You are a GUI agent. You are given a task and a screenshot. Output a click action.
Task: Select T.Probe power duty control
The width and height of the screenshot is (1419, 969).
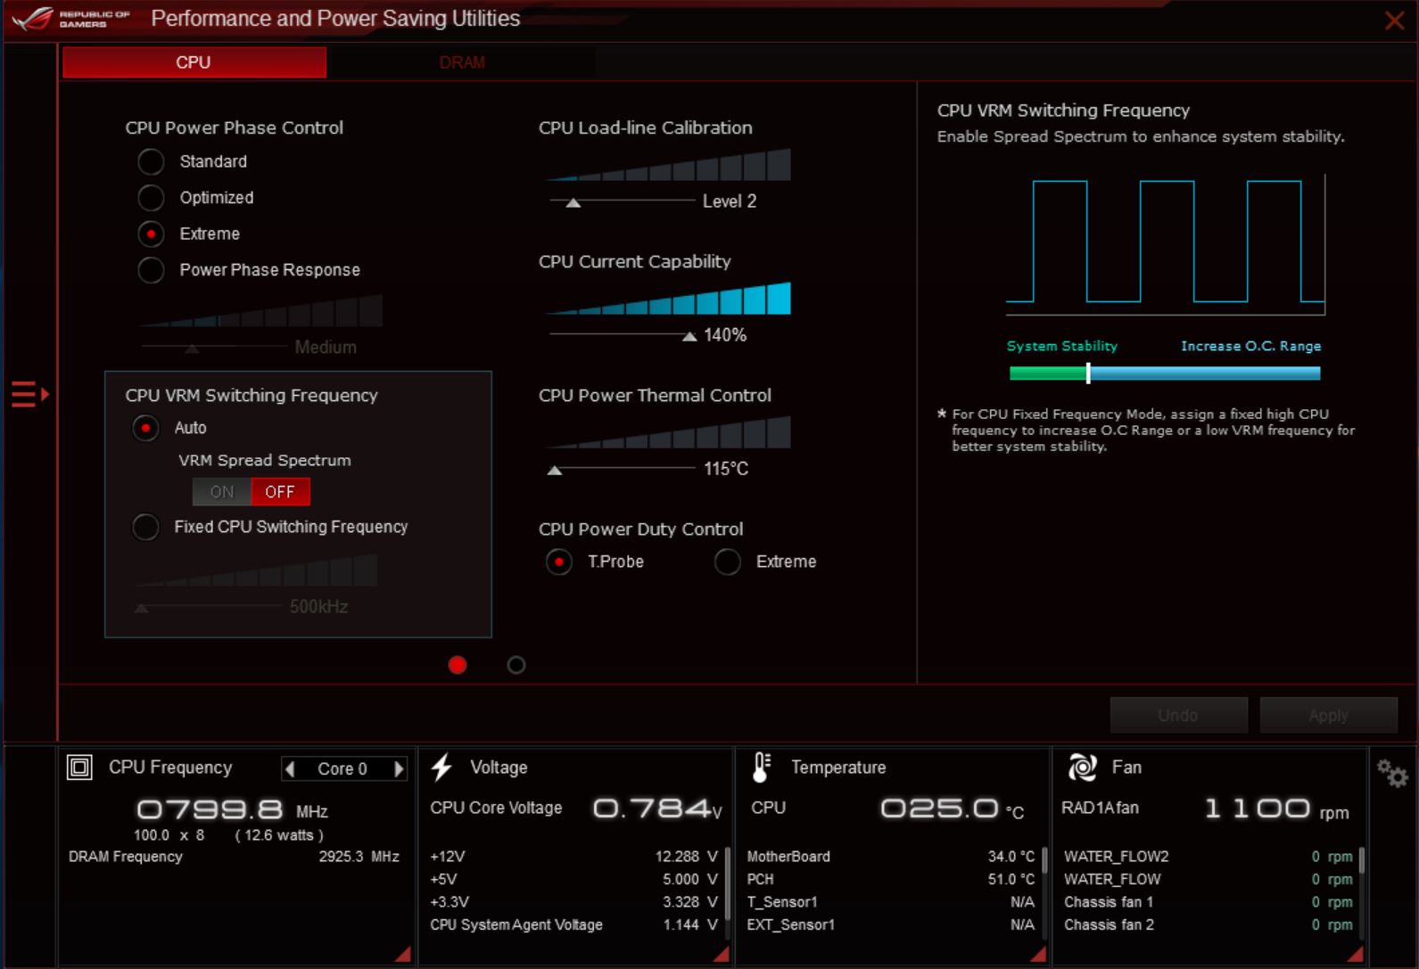[x=559, y=562]
